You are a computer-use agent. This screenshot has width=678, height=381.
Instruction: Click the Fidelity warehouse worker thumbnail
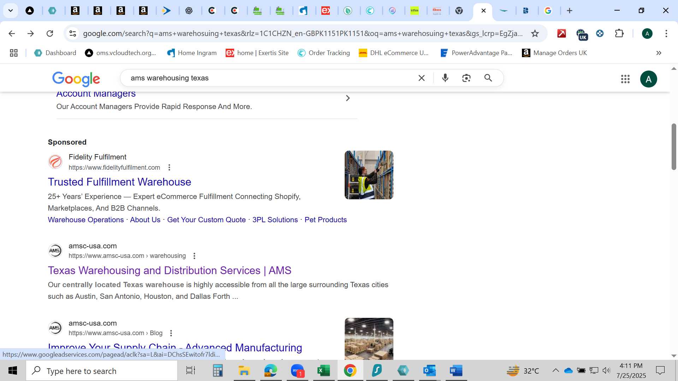[369, 175]
